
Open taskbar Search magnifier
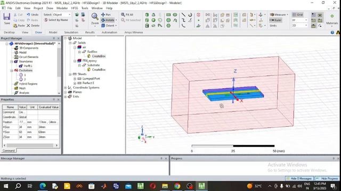[18, 186]
